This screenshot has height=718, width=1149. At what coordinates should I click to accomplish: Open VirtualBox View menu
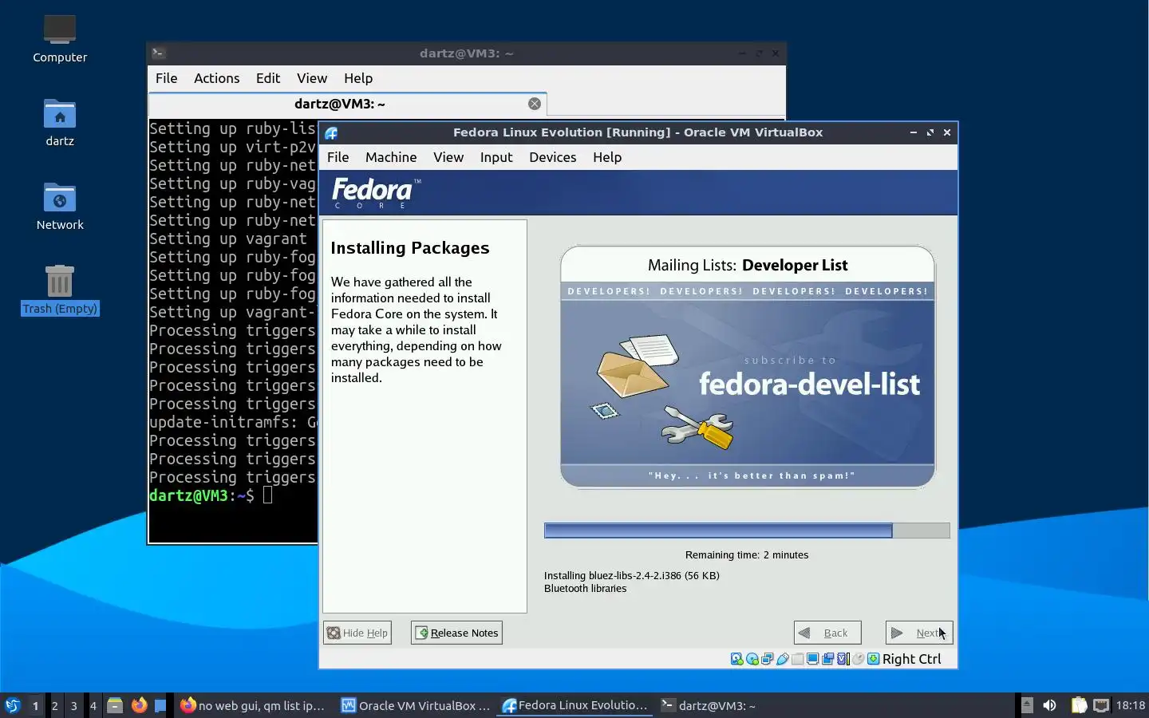pos(448,157)
